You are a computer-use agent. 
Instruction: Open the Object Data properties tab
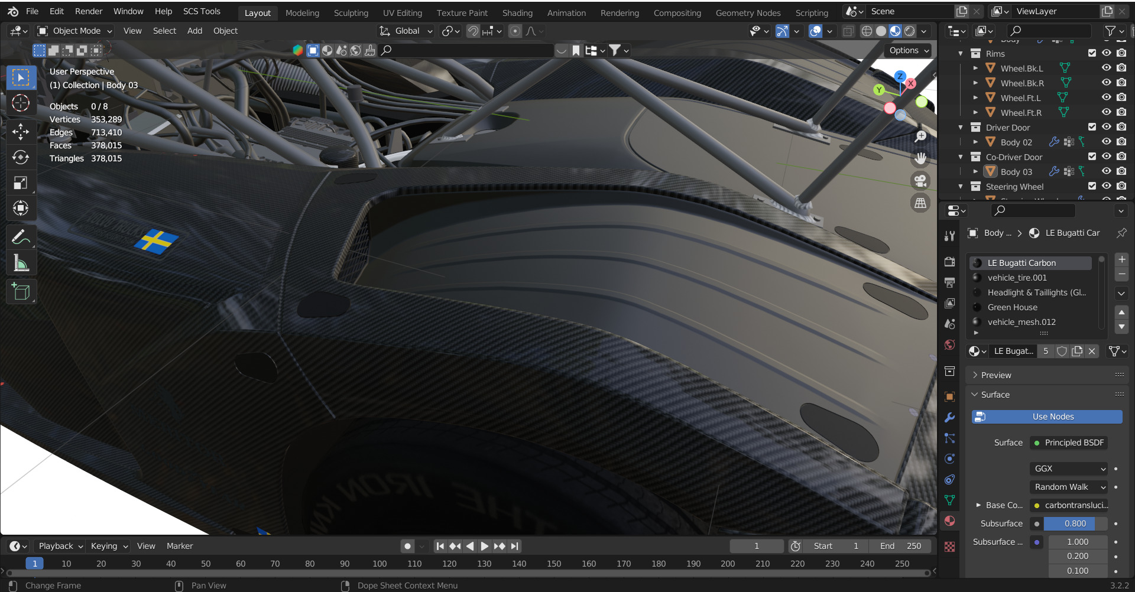point(950,500)
